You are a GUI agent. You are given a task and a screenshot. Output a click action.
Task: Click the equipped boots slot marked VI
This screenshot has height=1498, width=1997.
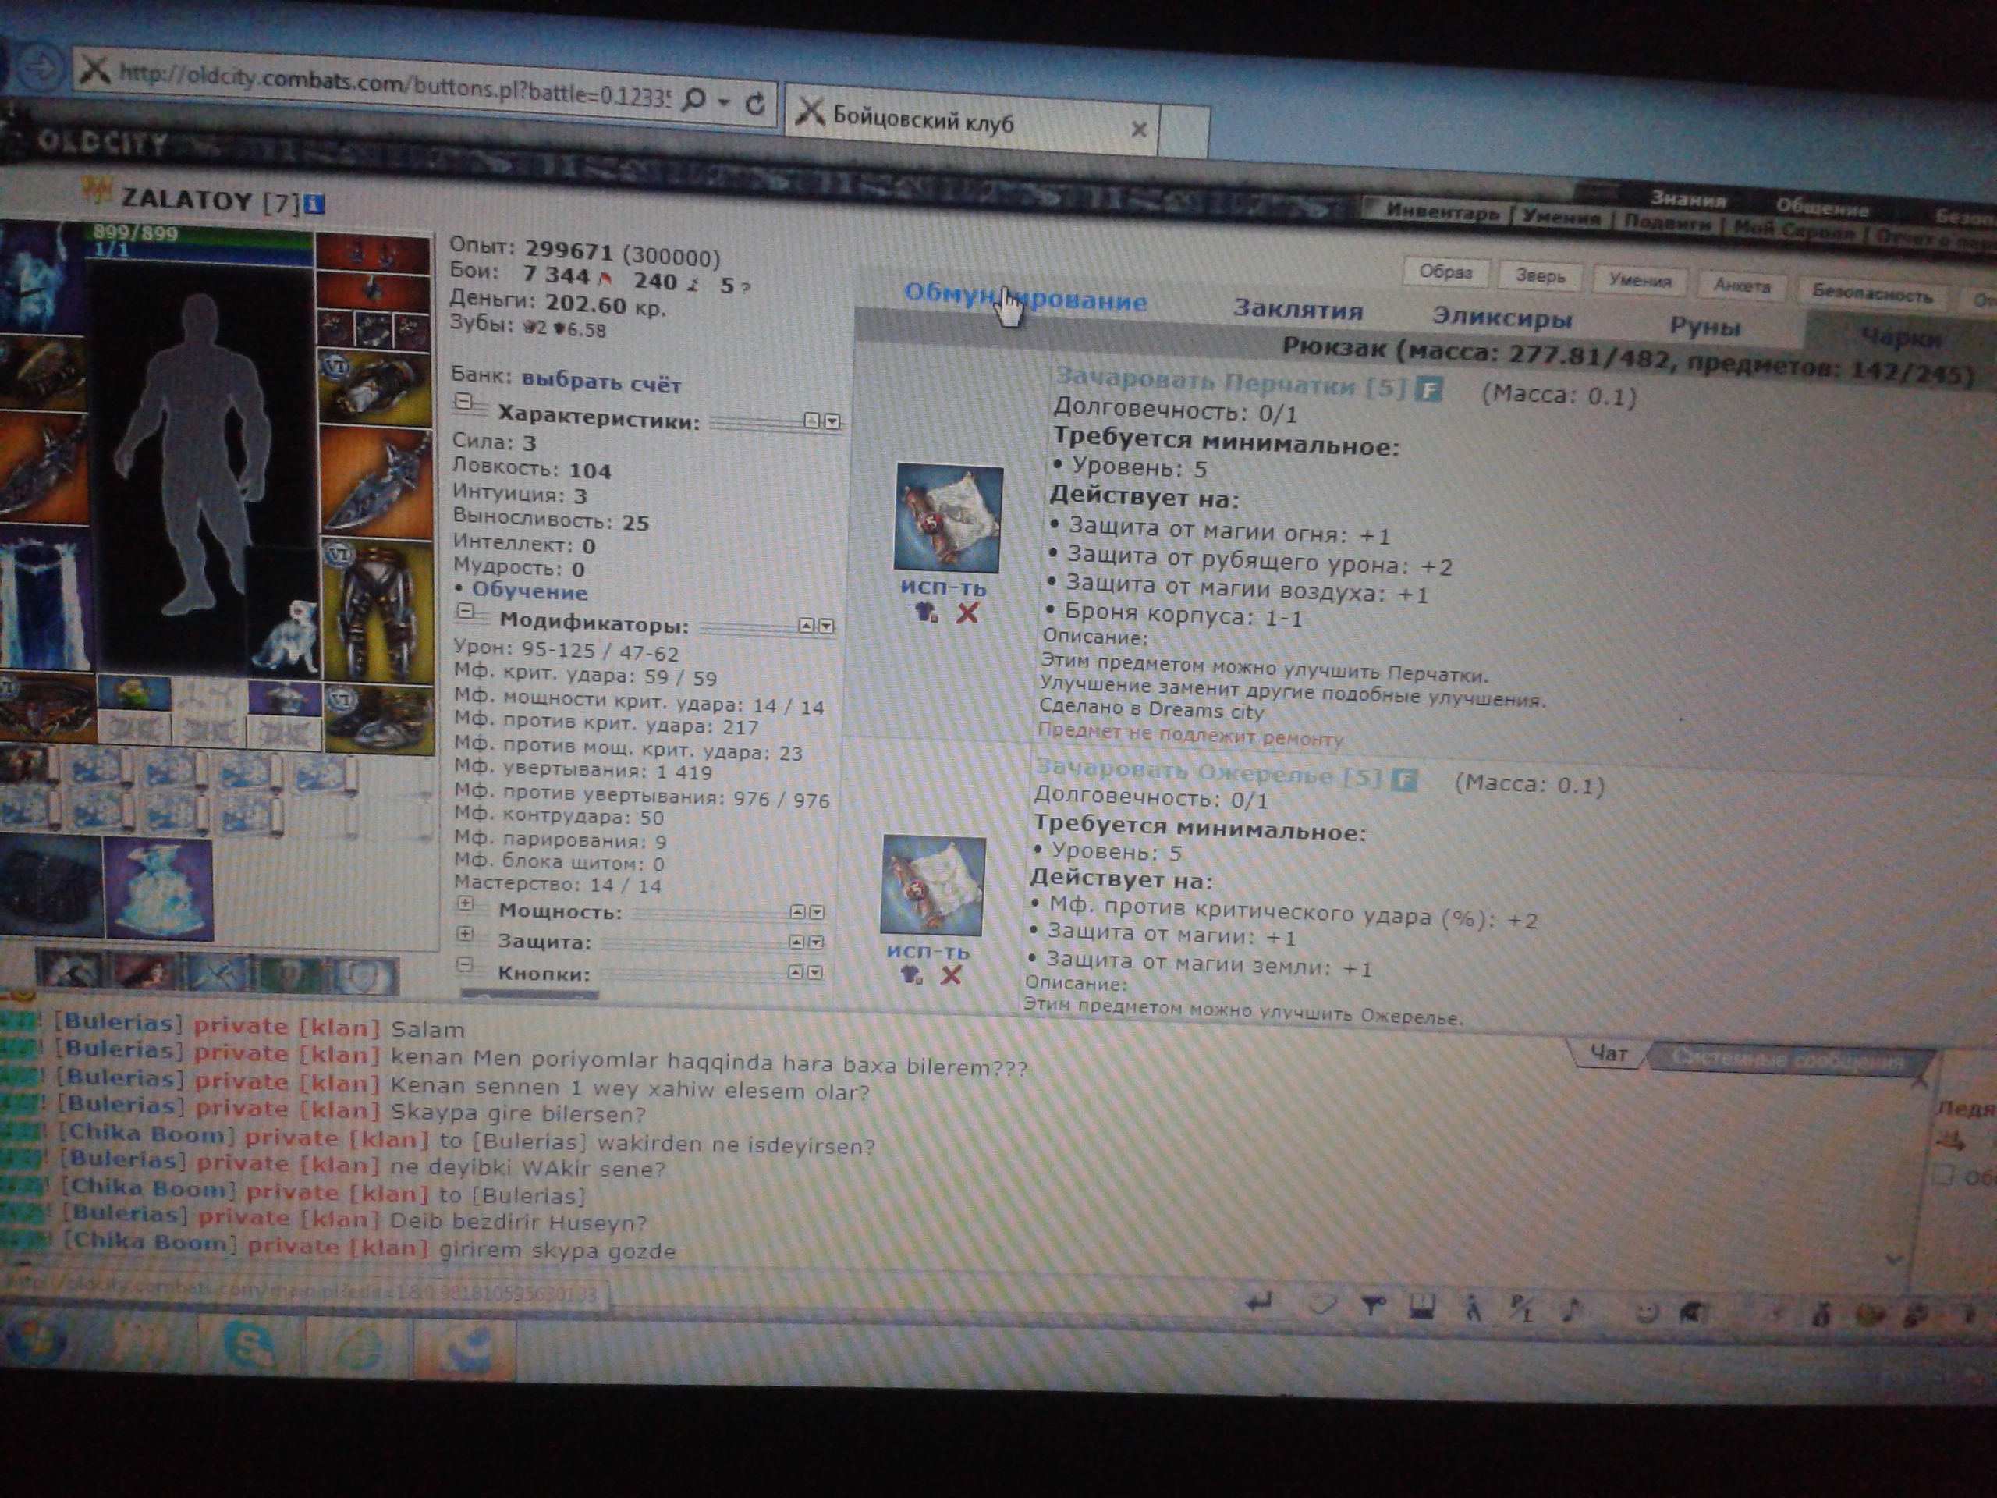pyautogui.click(x=378, y=719)
